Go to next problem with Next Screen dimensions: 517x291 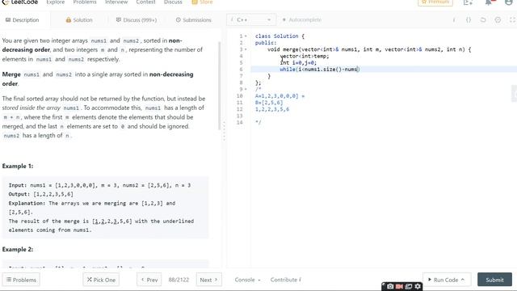pyautogui.click(x=208, y=280)
